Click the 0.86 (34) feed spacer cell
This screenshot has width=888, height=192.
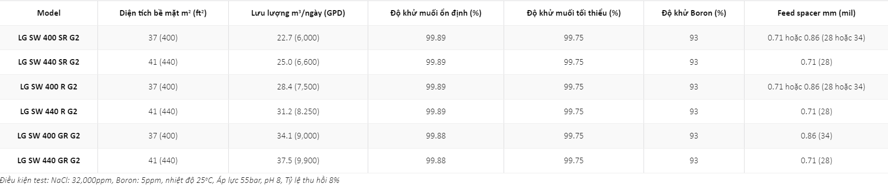tap(816, 136)
